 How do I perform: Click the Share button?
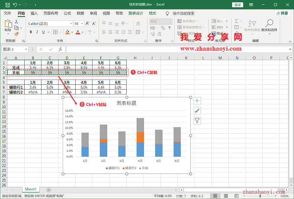pyautogui.click(x=282, y=13)
